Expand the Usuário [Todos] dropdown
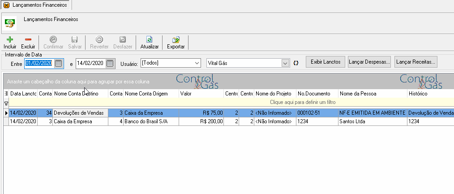 tap(197, 63)
